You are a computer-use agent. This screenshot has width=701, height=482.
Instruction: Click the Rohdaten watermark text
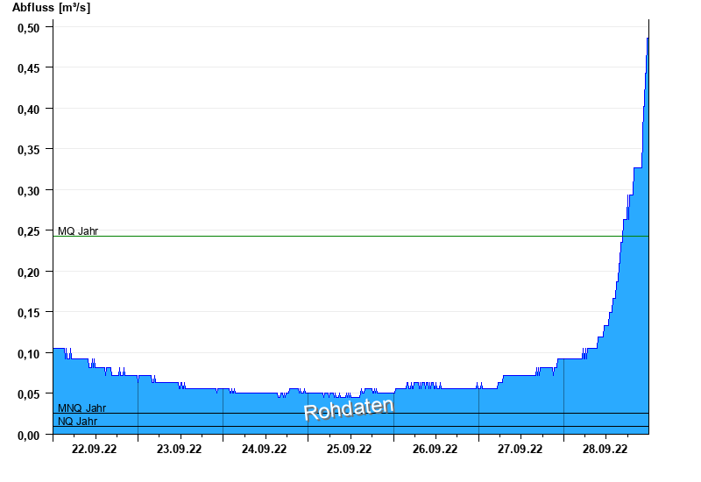tap(349, 409)
